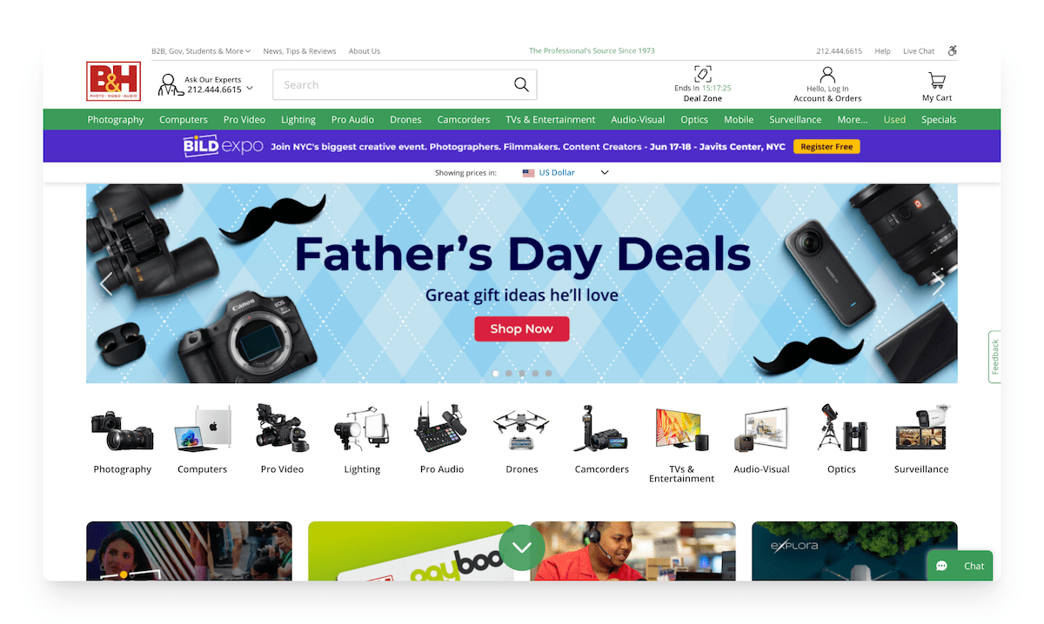
Task: Switch to the third carousel slide dot
Action: click(x=522, y=374)
